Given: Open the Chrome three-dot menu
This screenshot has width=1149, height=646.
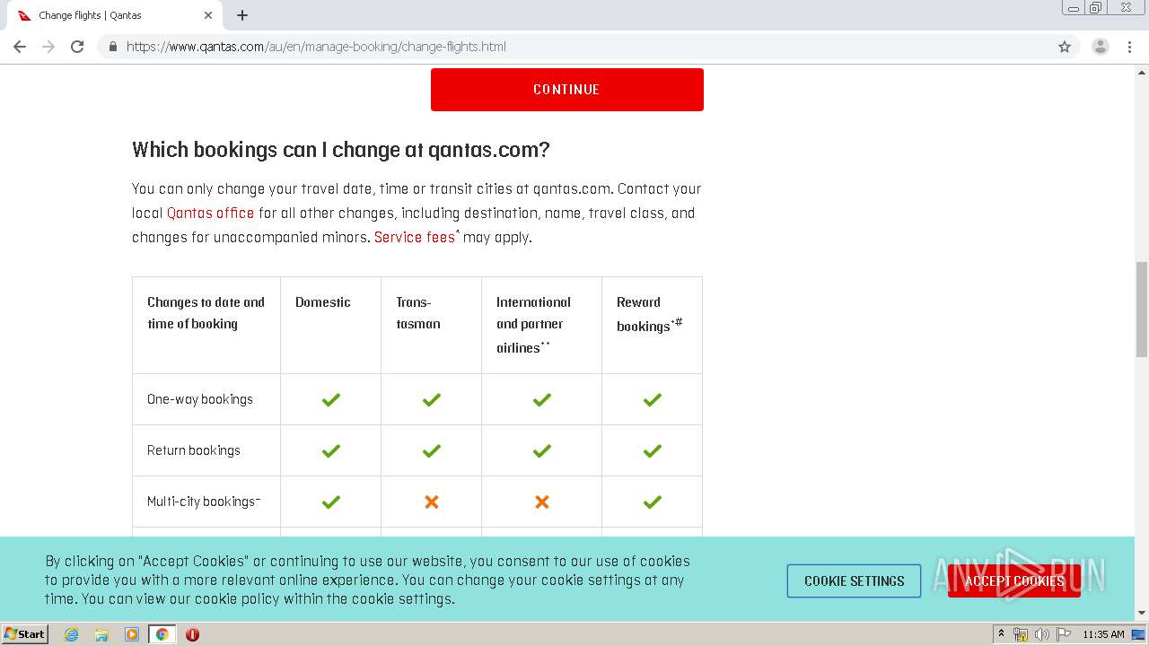Looking at the screenshot, I should click(1129, 47).
